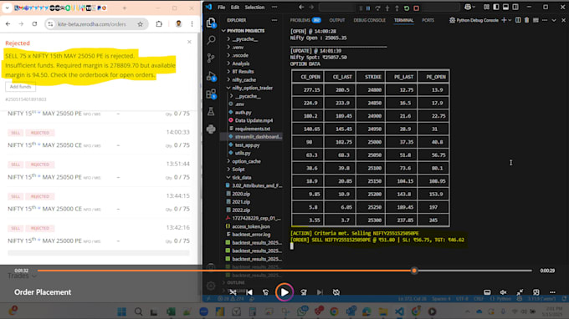Viewport: 569px width, 319px height.
Task: Switch to the DEBUG CONSOLE tab
Action: pos(369,20)
